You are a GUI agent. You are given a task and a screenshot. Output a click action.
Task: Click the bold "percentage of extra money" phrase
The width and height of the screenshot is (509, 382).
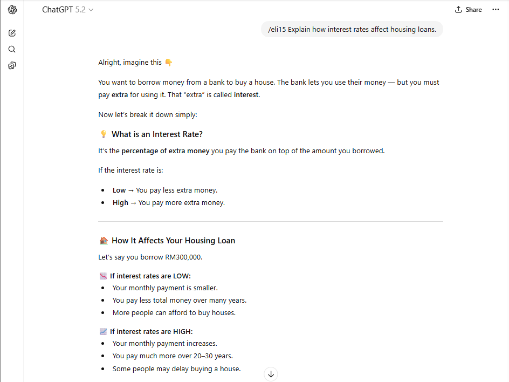tap(165, 151)
